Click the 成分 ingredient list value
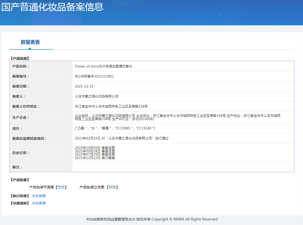The height and width of the screenshot is (225, 303). click(115, 128)
